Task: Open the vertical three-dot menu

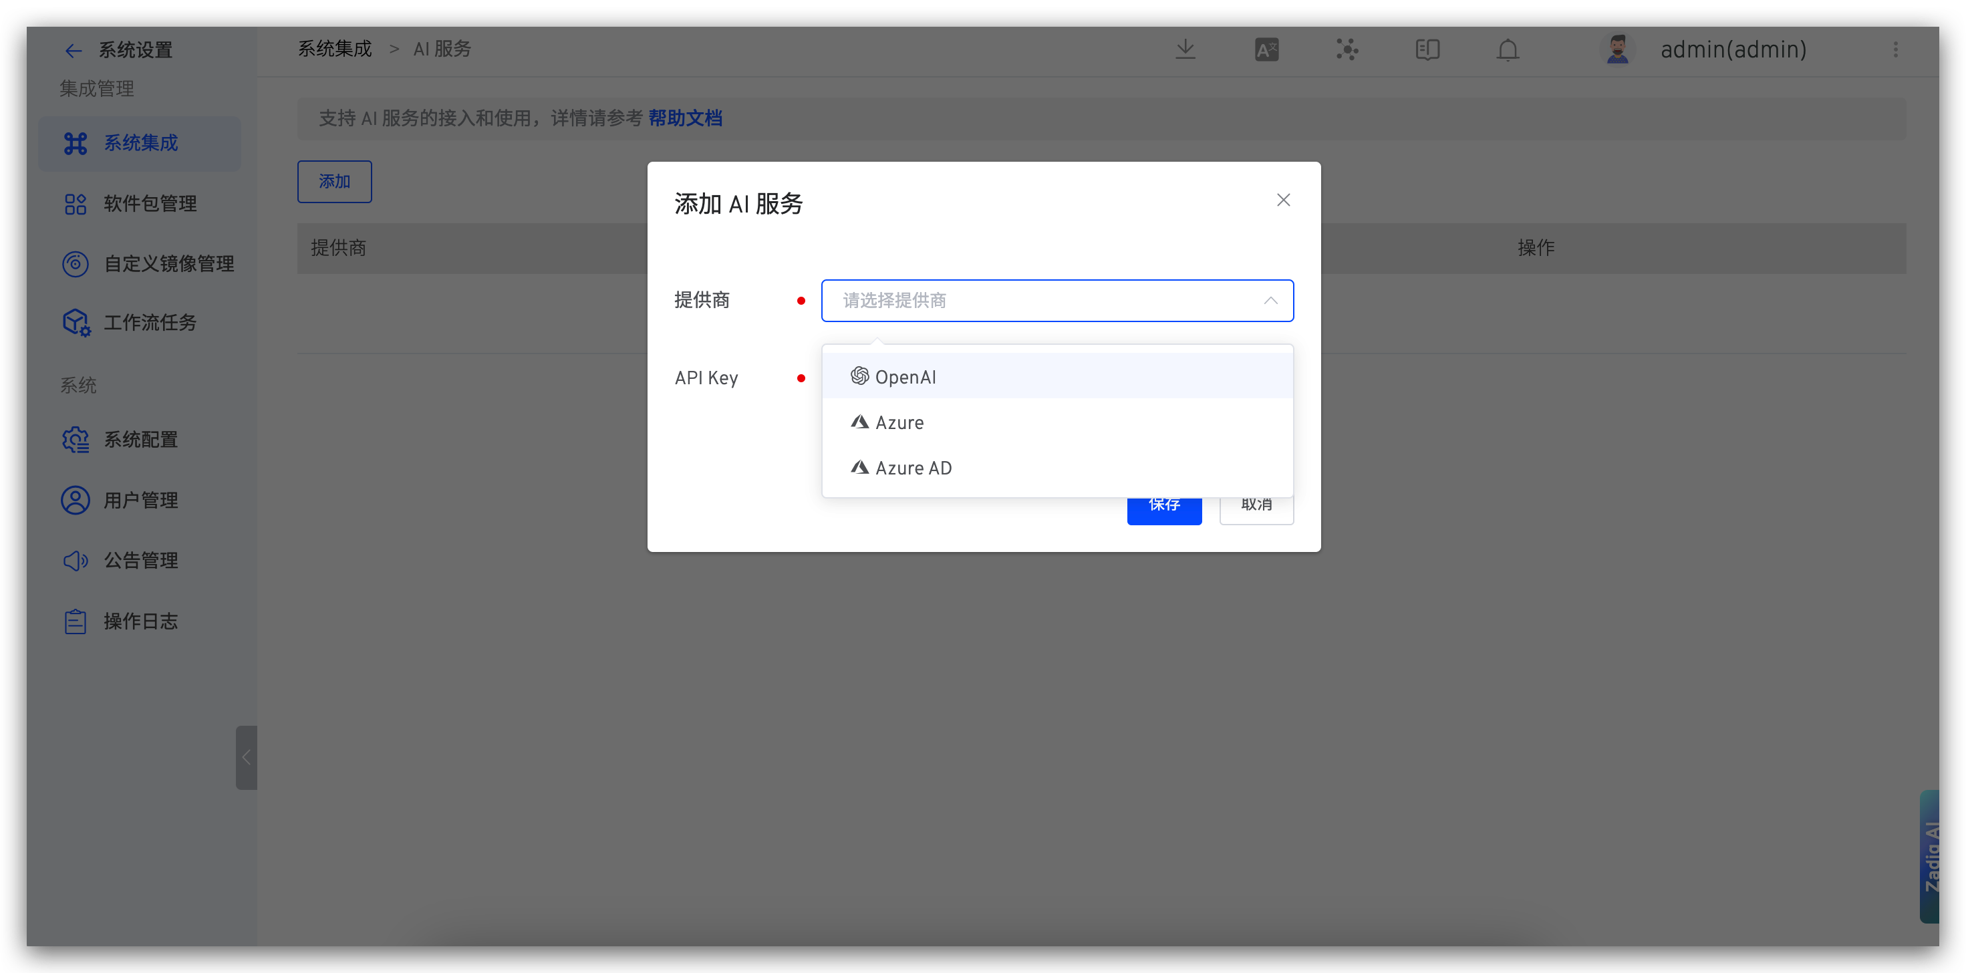Action: [x=1896, y=49]
